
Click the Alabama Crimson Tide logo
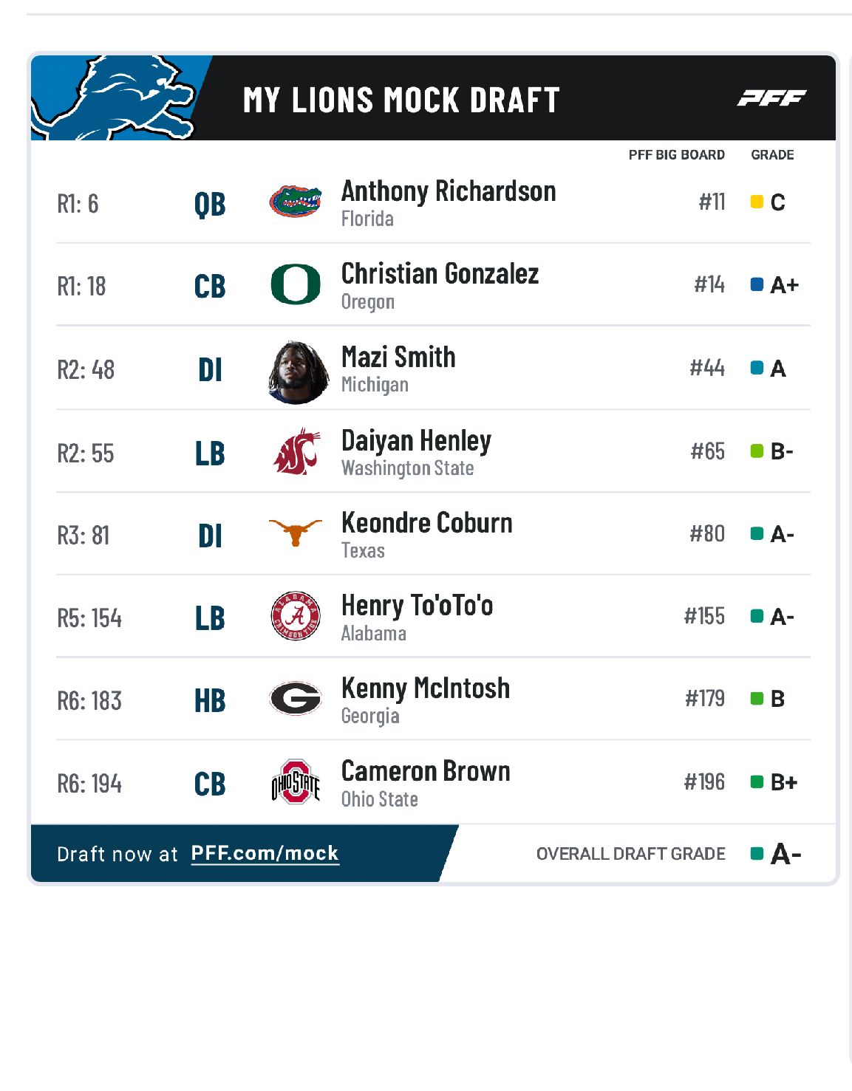click(296, 616)
